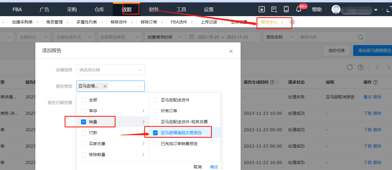This screenshot has height=170, width=392.
Task: Open the mobile phone icon
Action: tap(286, 9)
